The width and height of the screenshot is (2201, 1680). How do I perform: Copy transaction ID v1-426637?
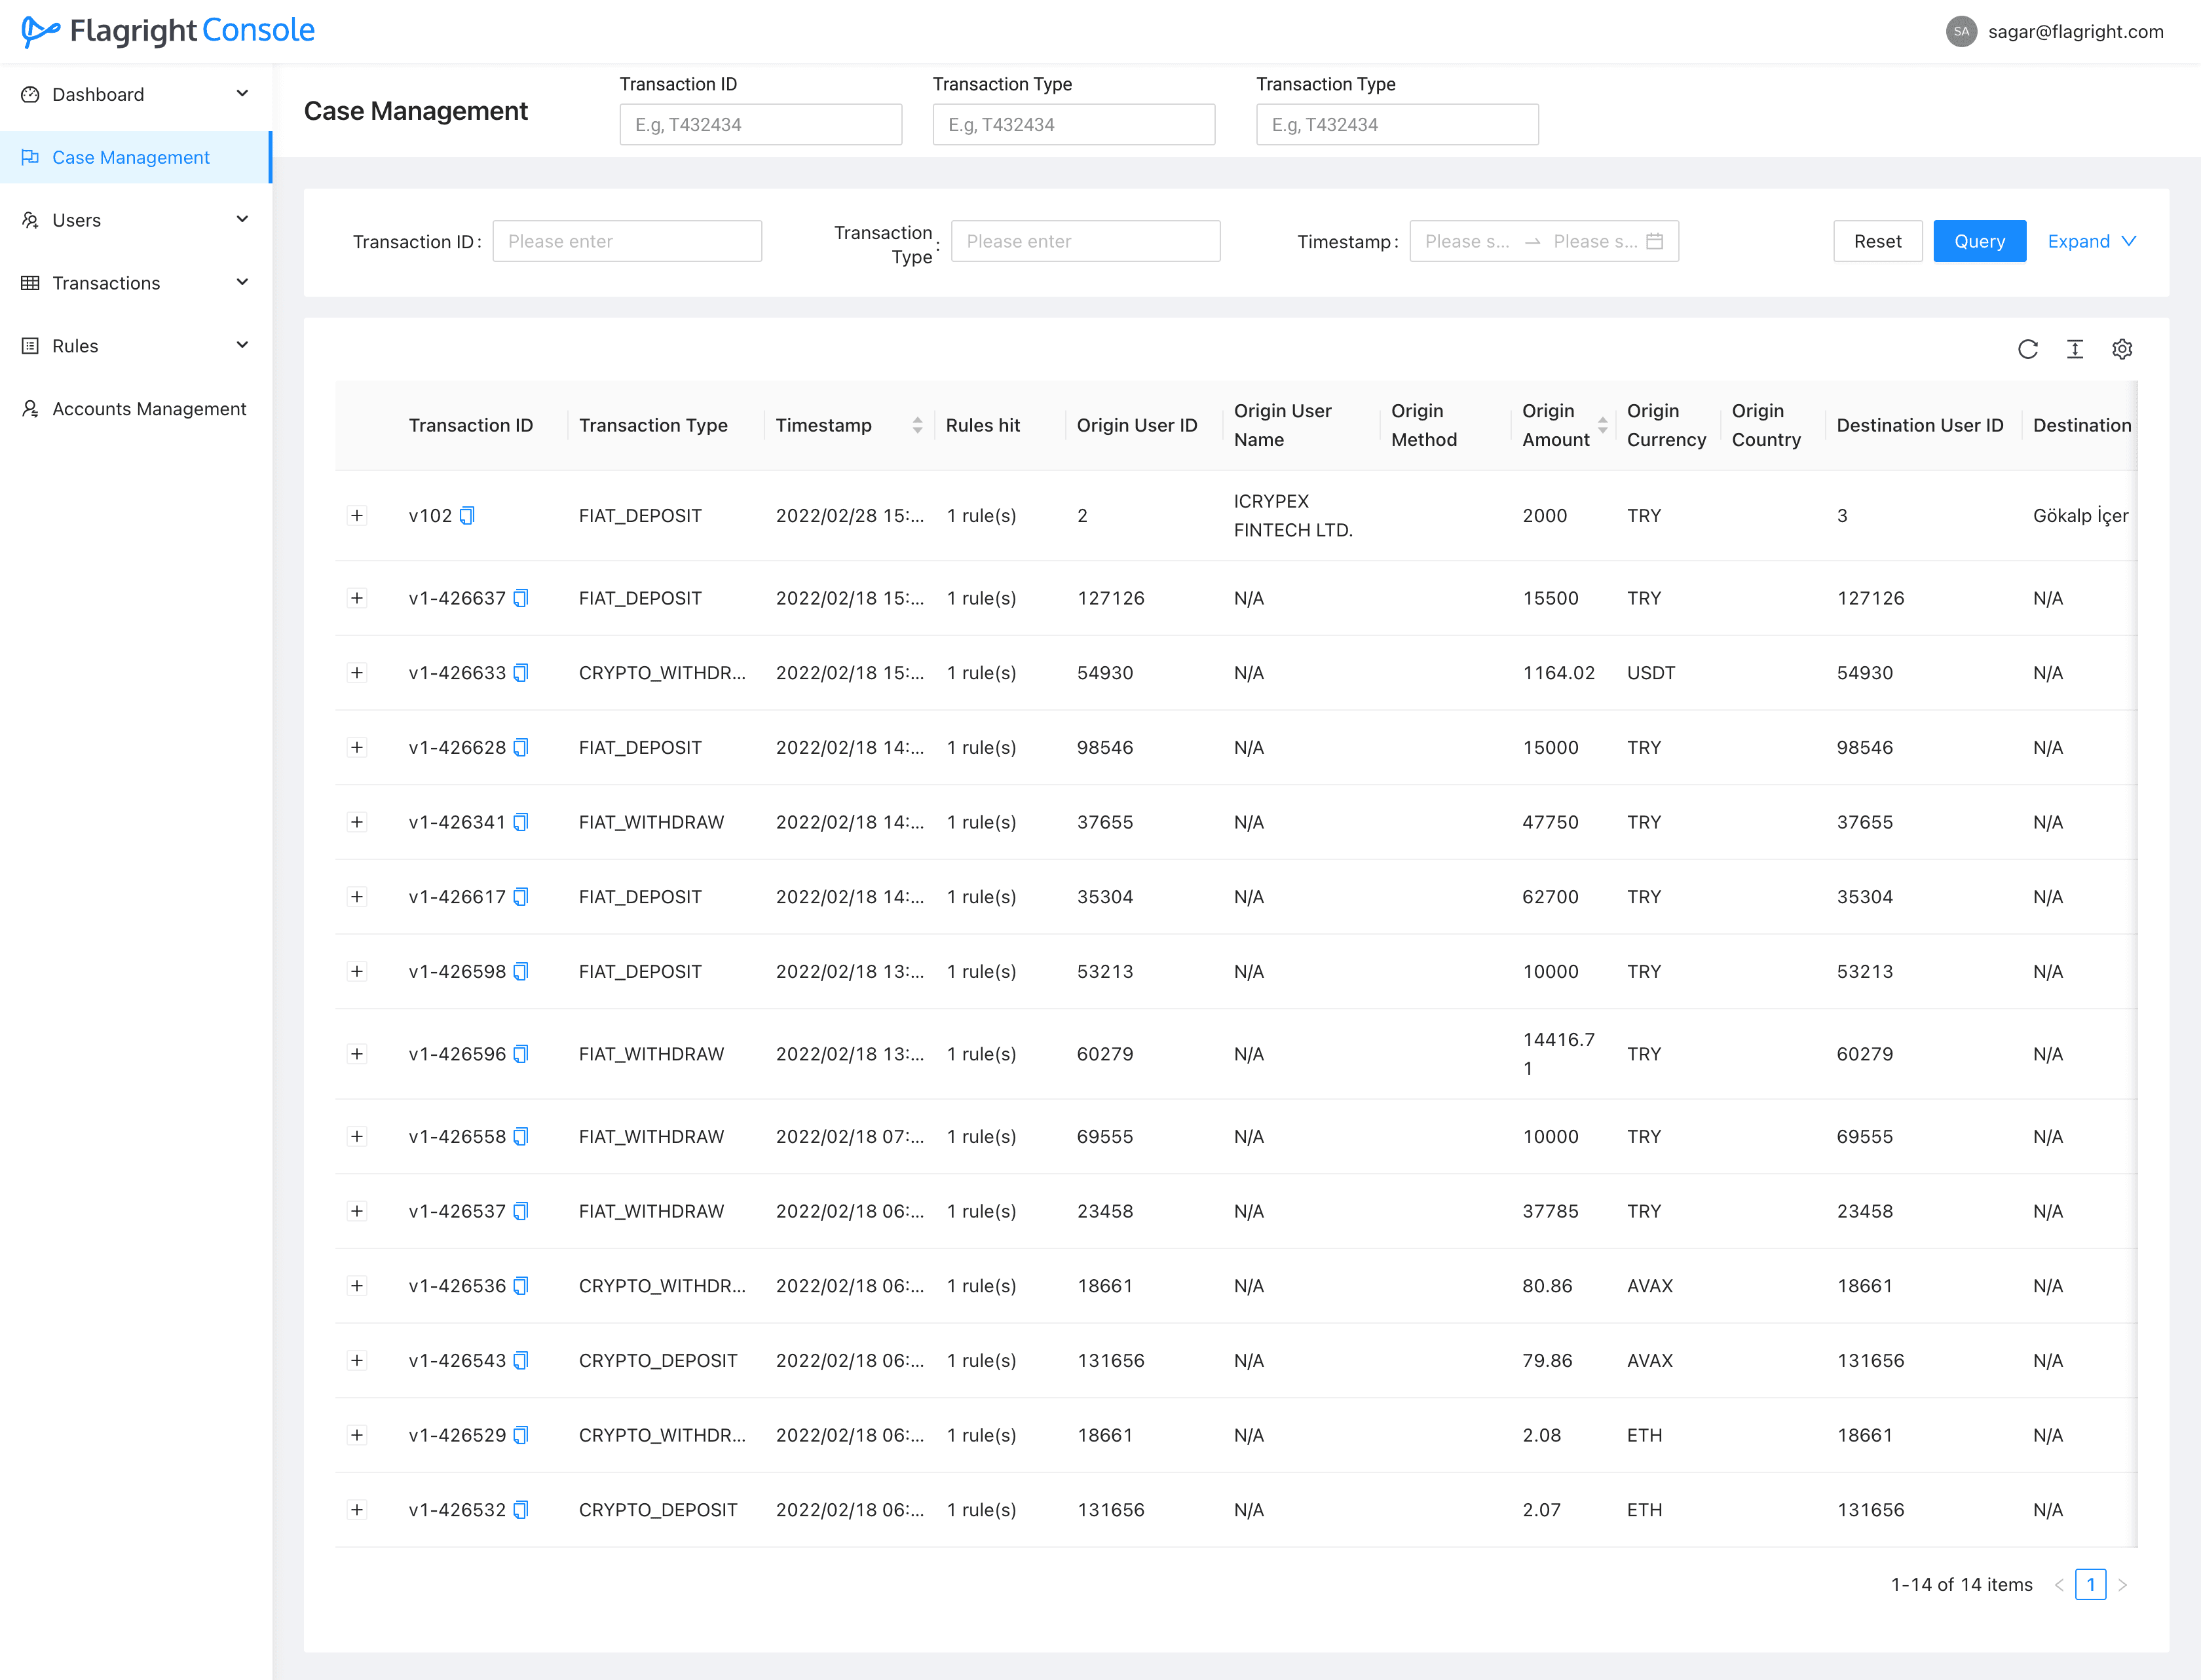(x=521, y=598)
